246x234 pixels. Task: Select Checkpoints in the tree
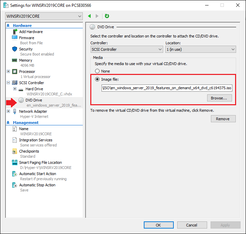click(29, 151)
